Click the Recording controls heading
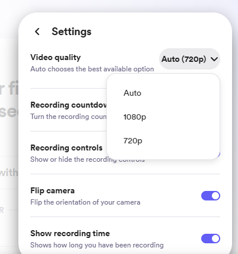Viewport: 238px width, 254px height. pos(66,148)
